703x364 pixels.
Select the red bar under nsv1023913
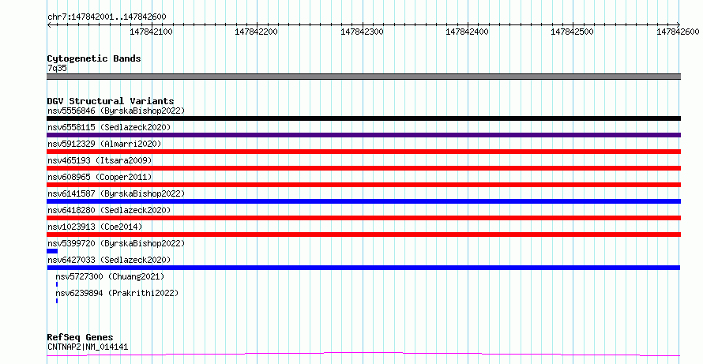point(363,235)
